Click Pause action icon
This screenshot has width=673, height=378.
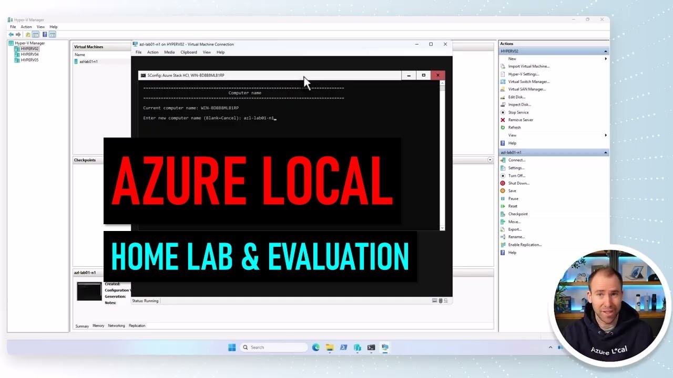click(503, 198)
